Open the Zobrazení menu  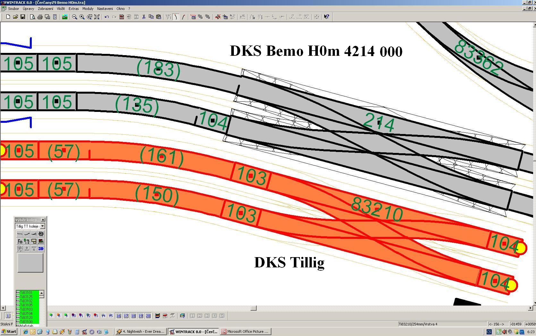(46, 9)
